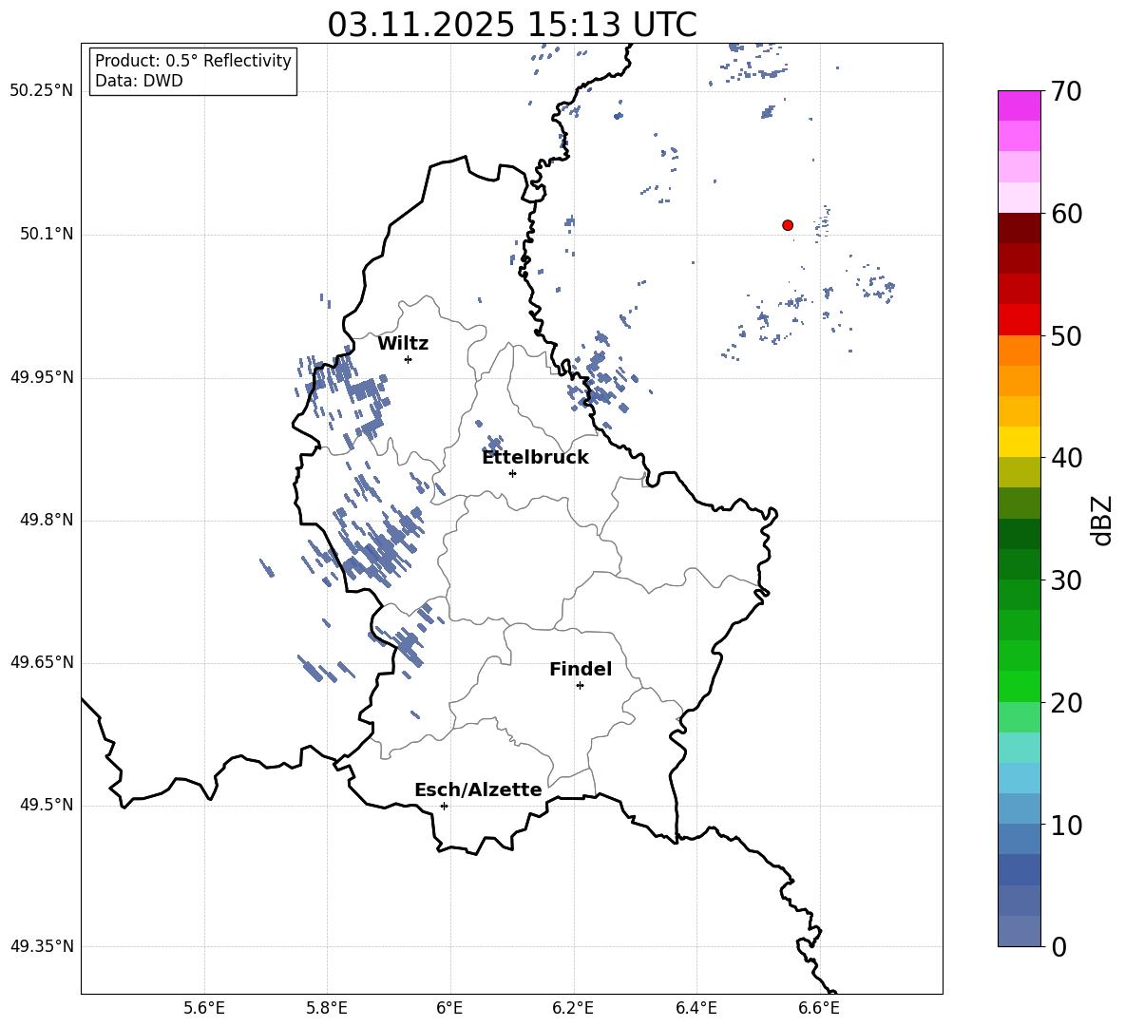
Task: Pick the green colorbar band just above 20
Action: (1020, 686)
